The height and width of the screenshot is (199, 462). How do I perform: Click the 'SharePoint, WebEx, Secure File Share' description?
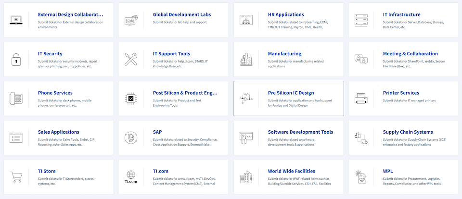click(414, 63)
